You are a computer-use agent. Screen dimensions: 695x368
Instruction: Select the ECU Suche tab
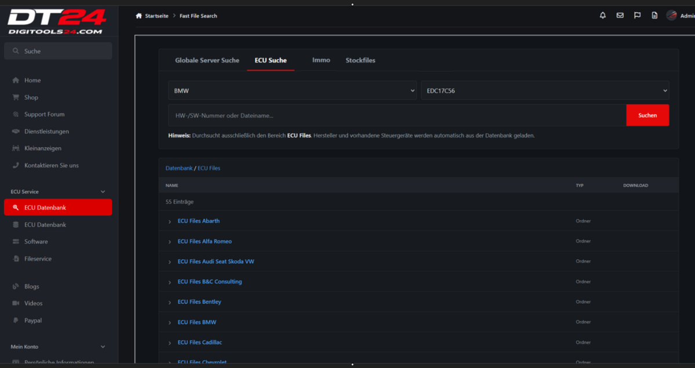(270, 60)
